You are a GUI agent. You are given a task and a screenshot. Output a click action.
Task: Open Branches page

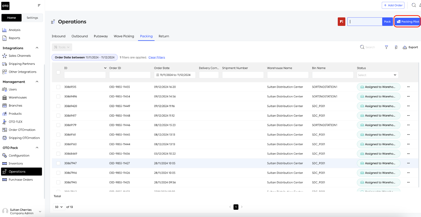(x=15, y=105)
